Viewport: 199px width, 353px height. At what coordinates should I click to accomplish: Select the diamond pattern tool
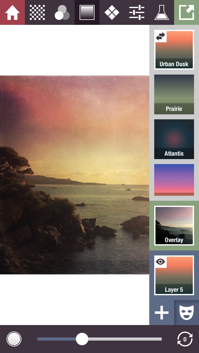pos(112,12)
